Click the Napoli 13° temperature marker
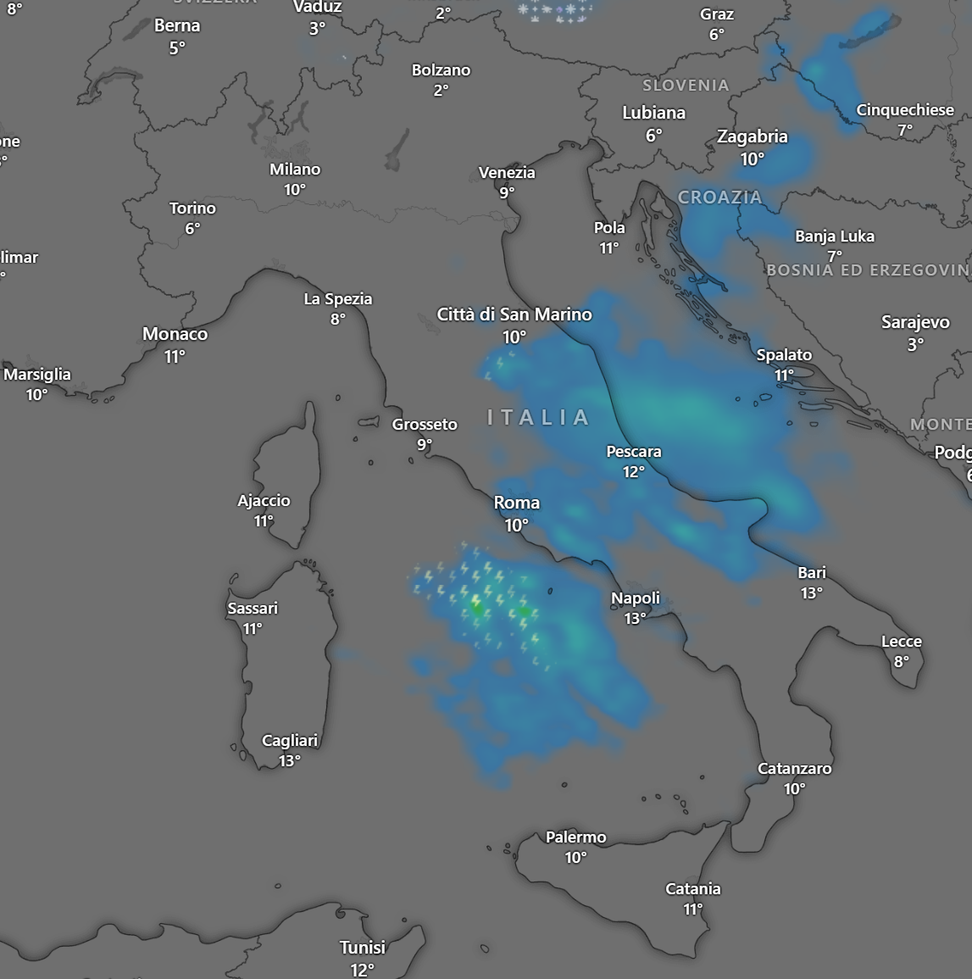 coord(635,619)
